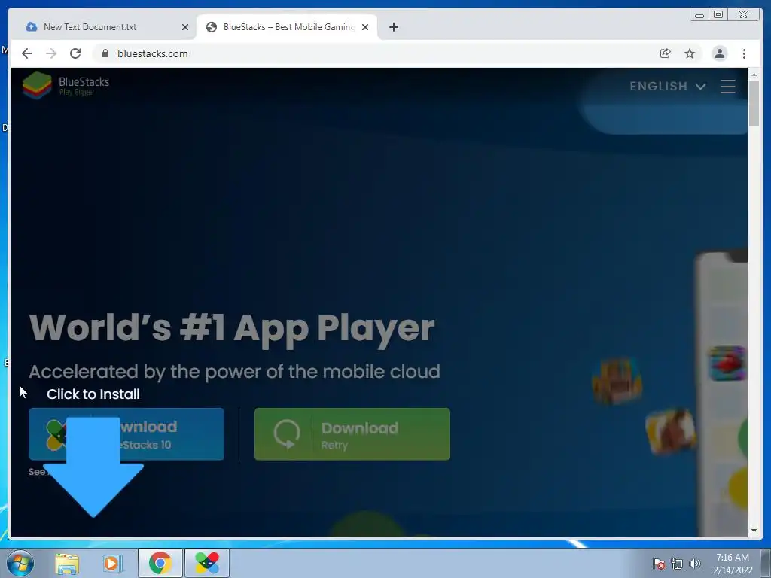
Task: Click the volume speaker tray icon
Action: 695,564
